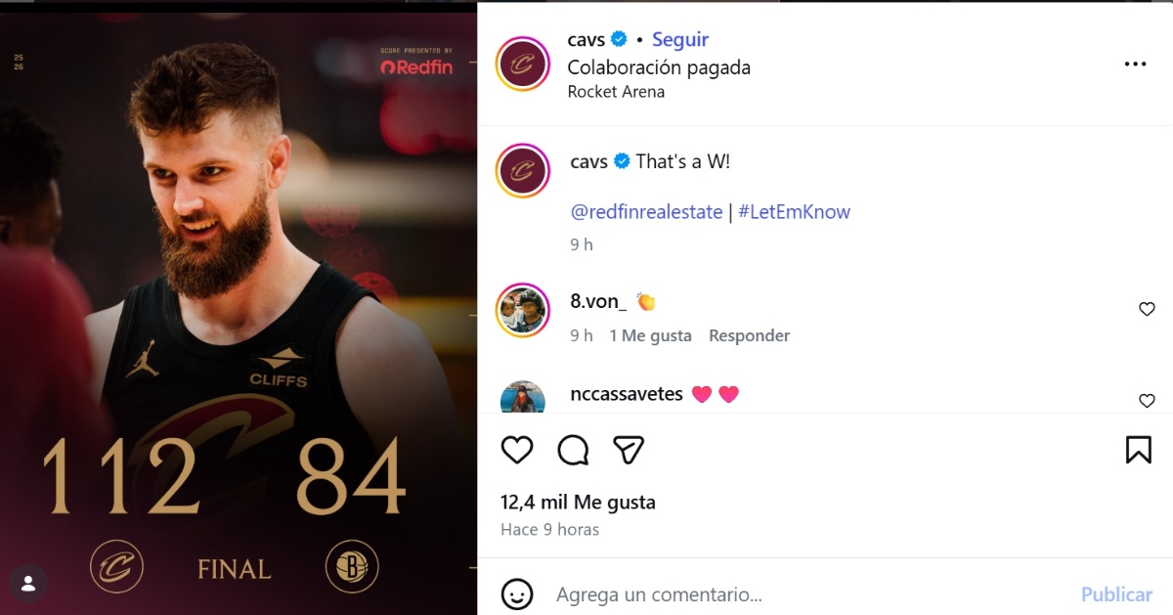Reply to 8.von_ with Responder
Viewport: 1173px width, 615px height.
(x=749, y=335)
